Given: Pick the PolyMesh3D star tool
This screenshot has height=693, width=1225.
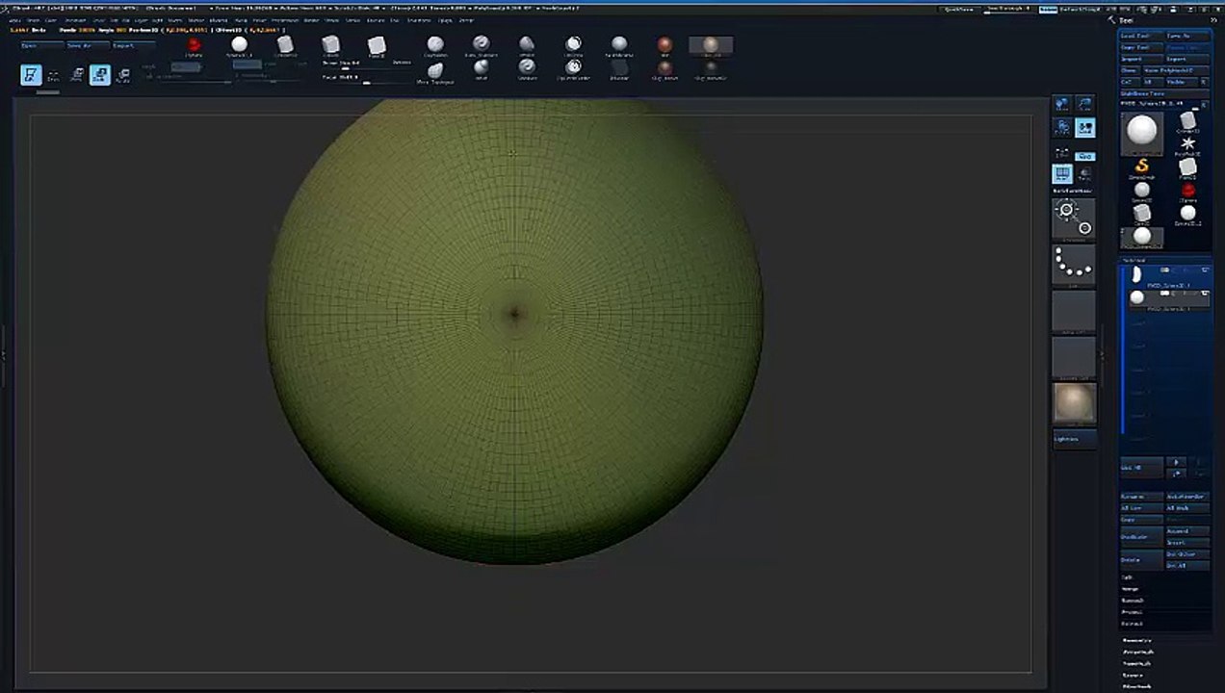Looking at the screenshot, I should pos(1188,144).
